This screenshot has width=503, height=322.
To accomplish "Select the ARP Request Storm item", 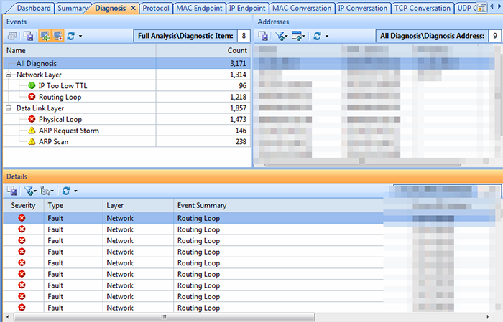I will [69, 131].
